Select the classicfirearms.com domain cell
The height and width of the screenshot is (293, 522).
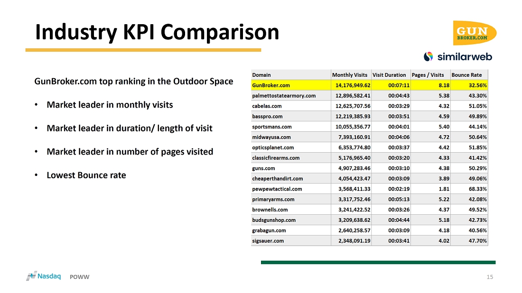coord(291,157)
